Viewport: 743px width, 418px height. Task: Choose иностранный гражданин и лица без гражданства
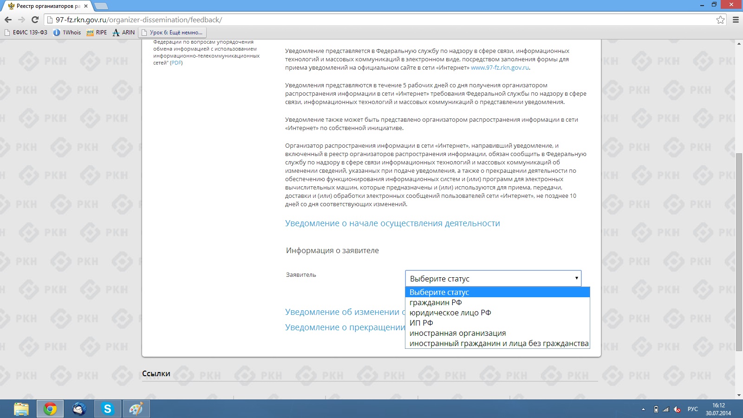497,343
